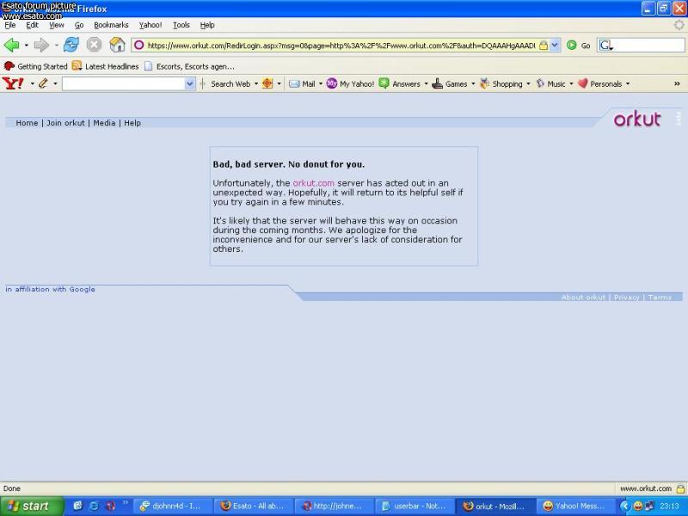Click the Stop loading icon
Screen dimensions: 688x516
(95, 45)
